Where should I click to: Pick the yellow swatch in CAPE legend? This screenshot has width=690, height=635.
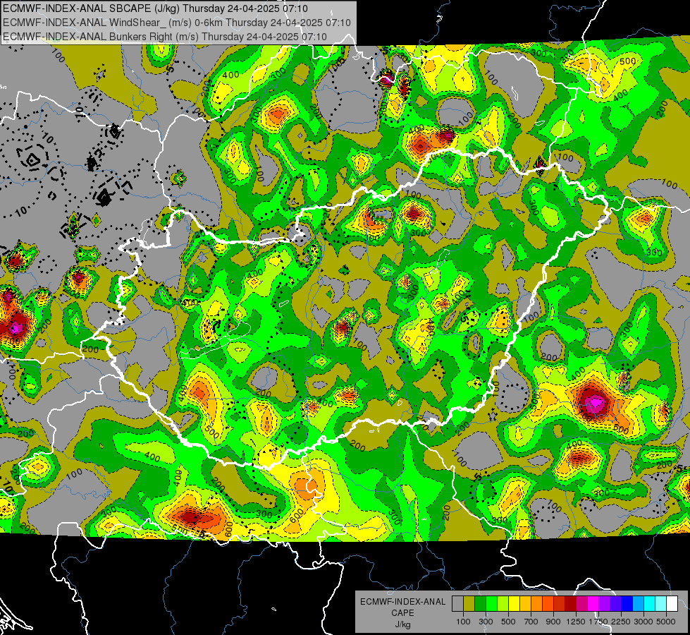[x=515, y=603]
